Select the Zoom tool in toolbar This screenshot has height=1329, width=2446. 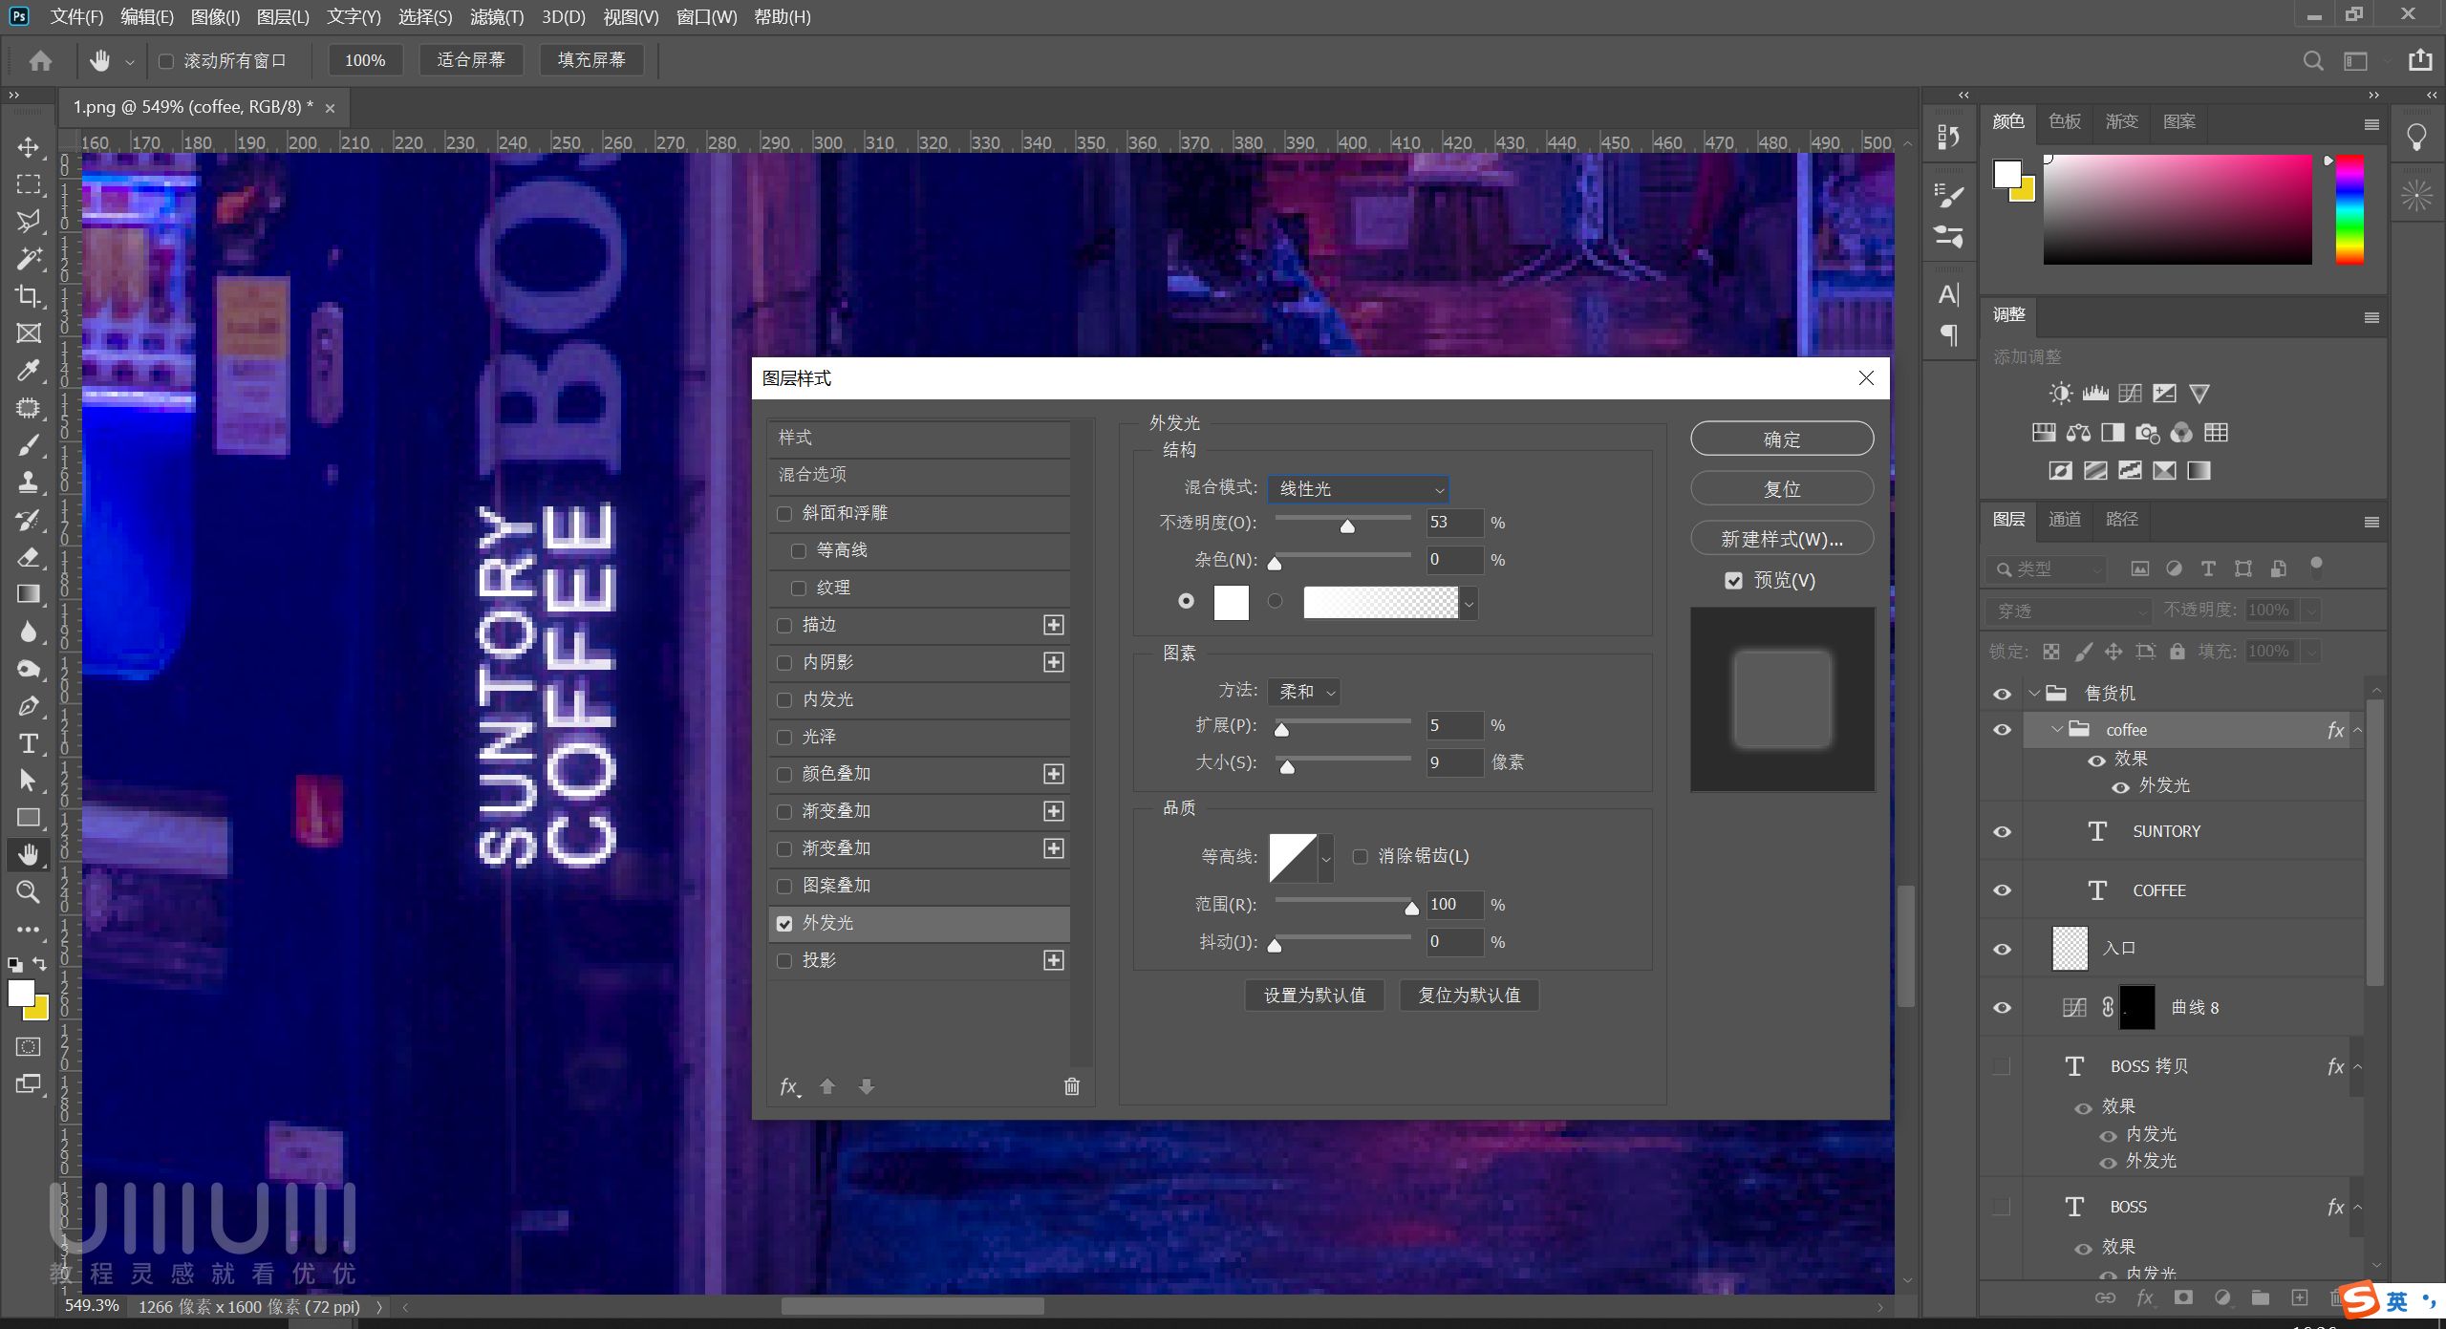point(29,892)
